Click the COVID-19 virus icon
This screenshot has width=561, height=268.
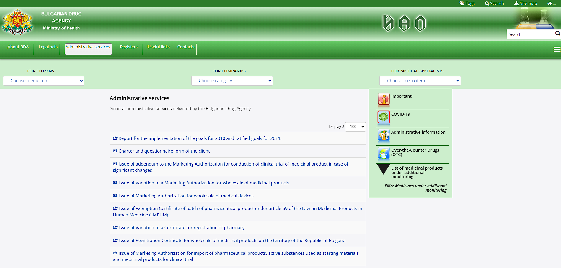tap(384, 117)
